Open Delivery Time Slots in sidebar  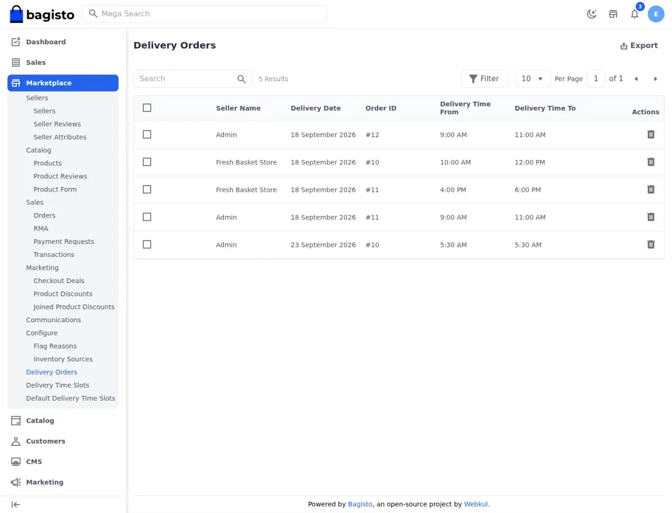point(58,385)
